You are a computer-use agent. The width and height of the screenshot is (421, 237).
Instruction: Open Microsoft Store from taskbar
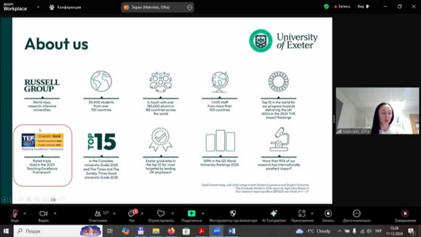[x=186, y=231]
